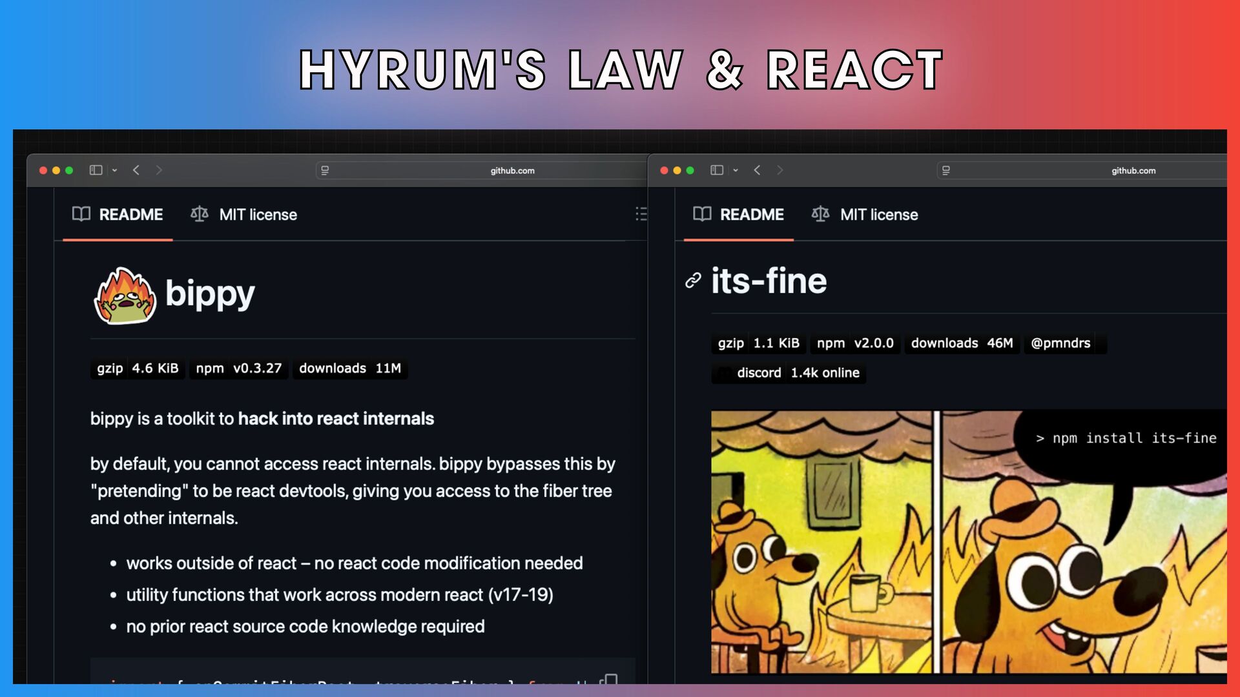Click sidebar toggle icon in left browser
Screen dimensions: 1240x697
pos(96,170)
